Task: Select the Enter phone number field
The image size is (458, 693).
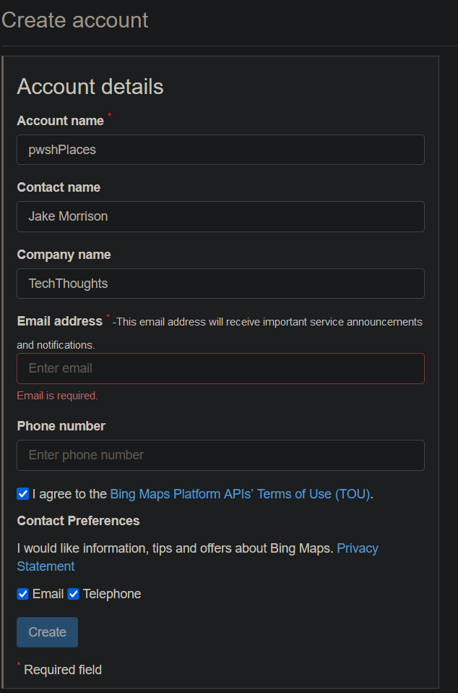Action: point(220,455)
